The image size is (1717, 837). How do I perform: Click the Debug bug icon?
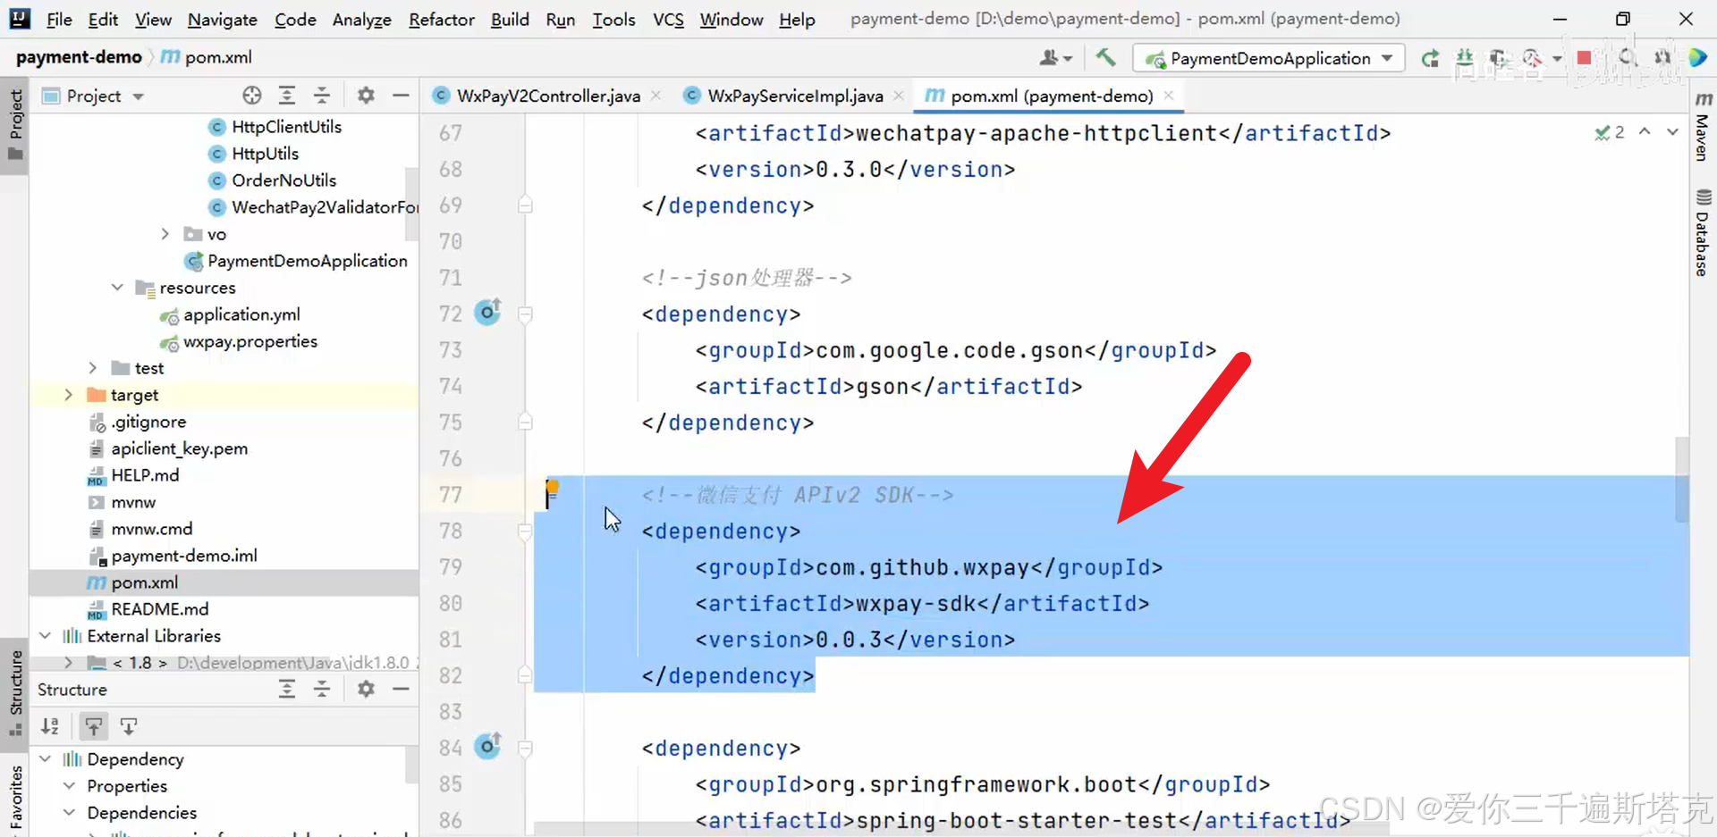pyautogui.click(x=1464, y=58)
